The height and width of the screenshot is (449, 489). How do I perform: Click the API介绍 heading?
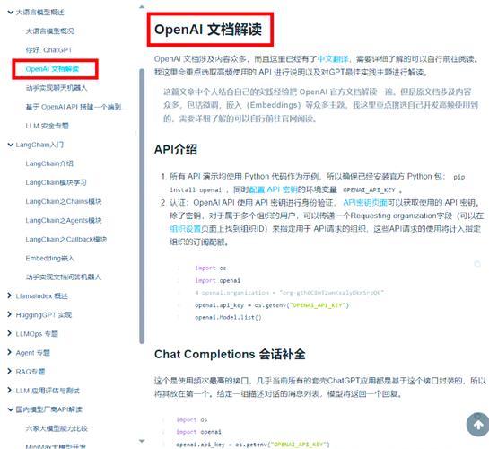point(176,149)
